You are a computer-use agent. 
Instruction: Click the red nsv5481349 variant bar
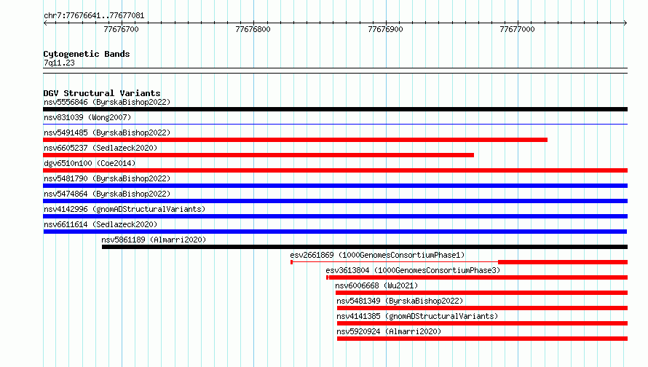coord(482,308)
